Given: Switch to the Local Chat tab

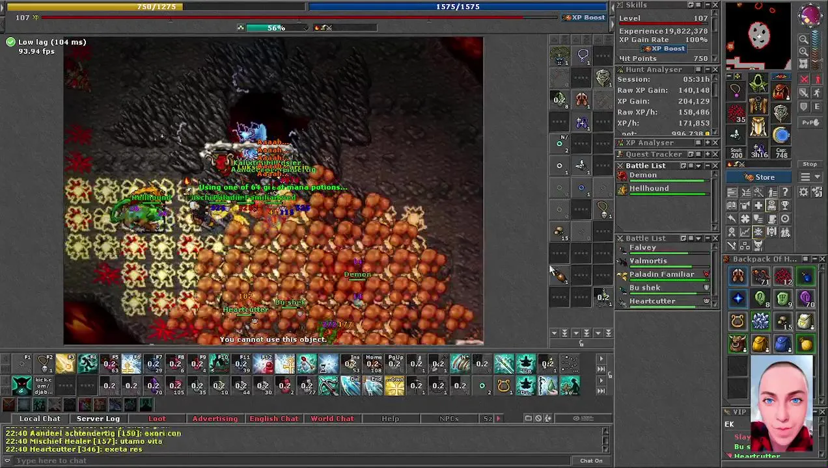Looking at the screenshot, I should pos(40,419).
